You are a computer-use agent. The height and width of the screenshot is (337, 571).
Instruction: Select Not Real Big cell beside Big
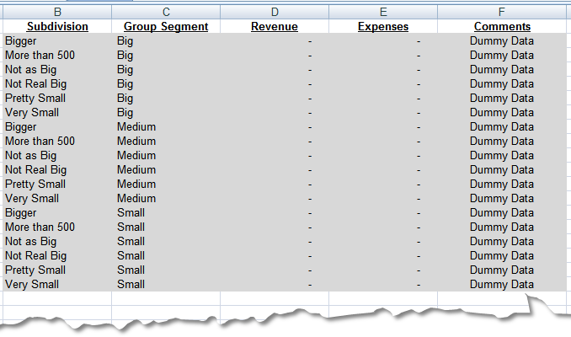click(x=57, y=83)
